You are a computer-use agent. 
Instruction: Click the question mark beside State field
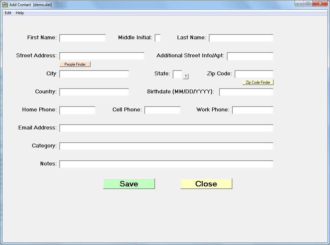[186, 77]
